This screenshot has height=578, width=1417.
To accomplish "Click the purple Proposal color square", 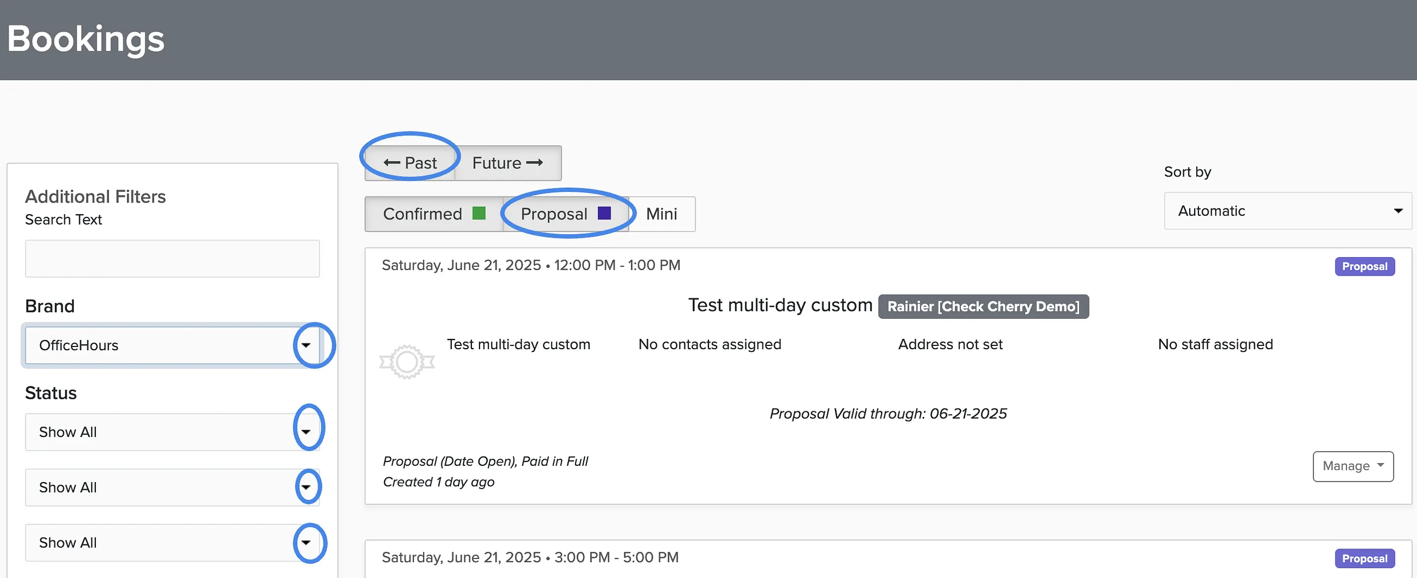I will tap(604, 214).
